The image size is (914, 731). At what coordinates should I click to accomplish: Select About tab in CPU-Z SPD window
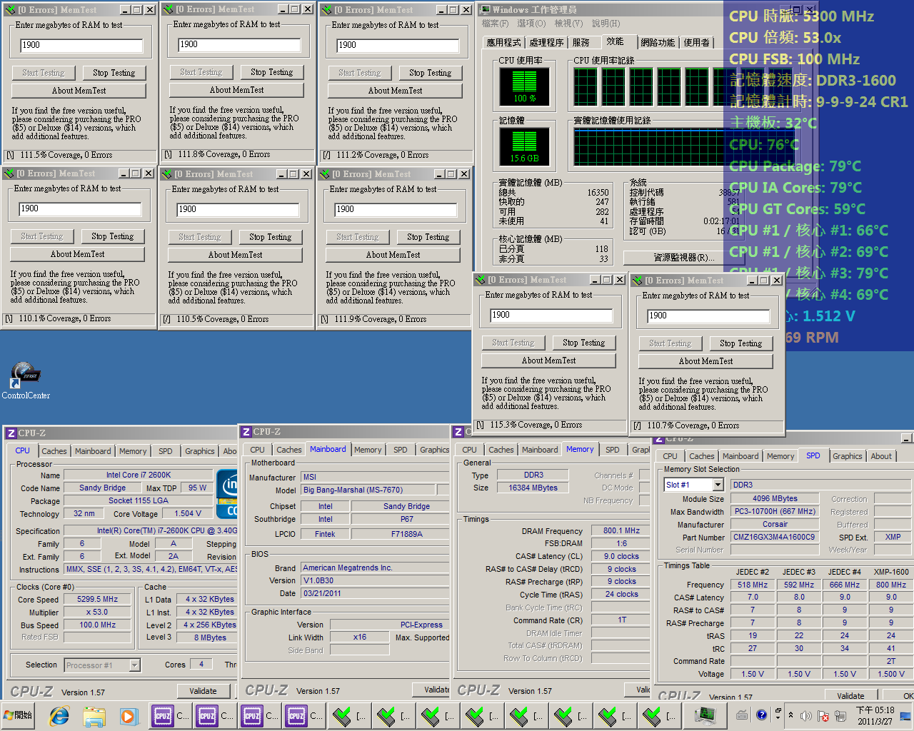coord(880,456)
